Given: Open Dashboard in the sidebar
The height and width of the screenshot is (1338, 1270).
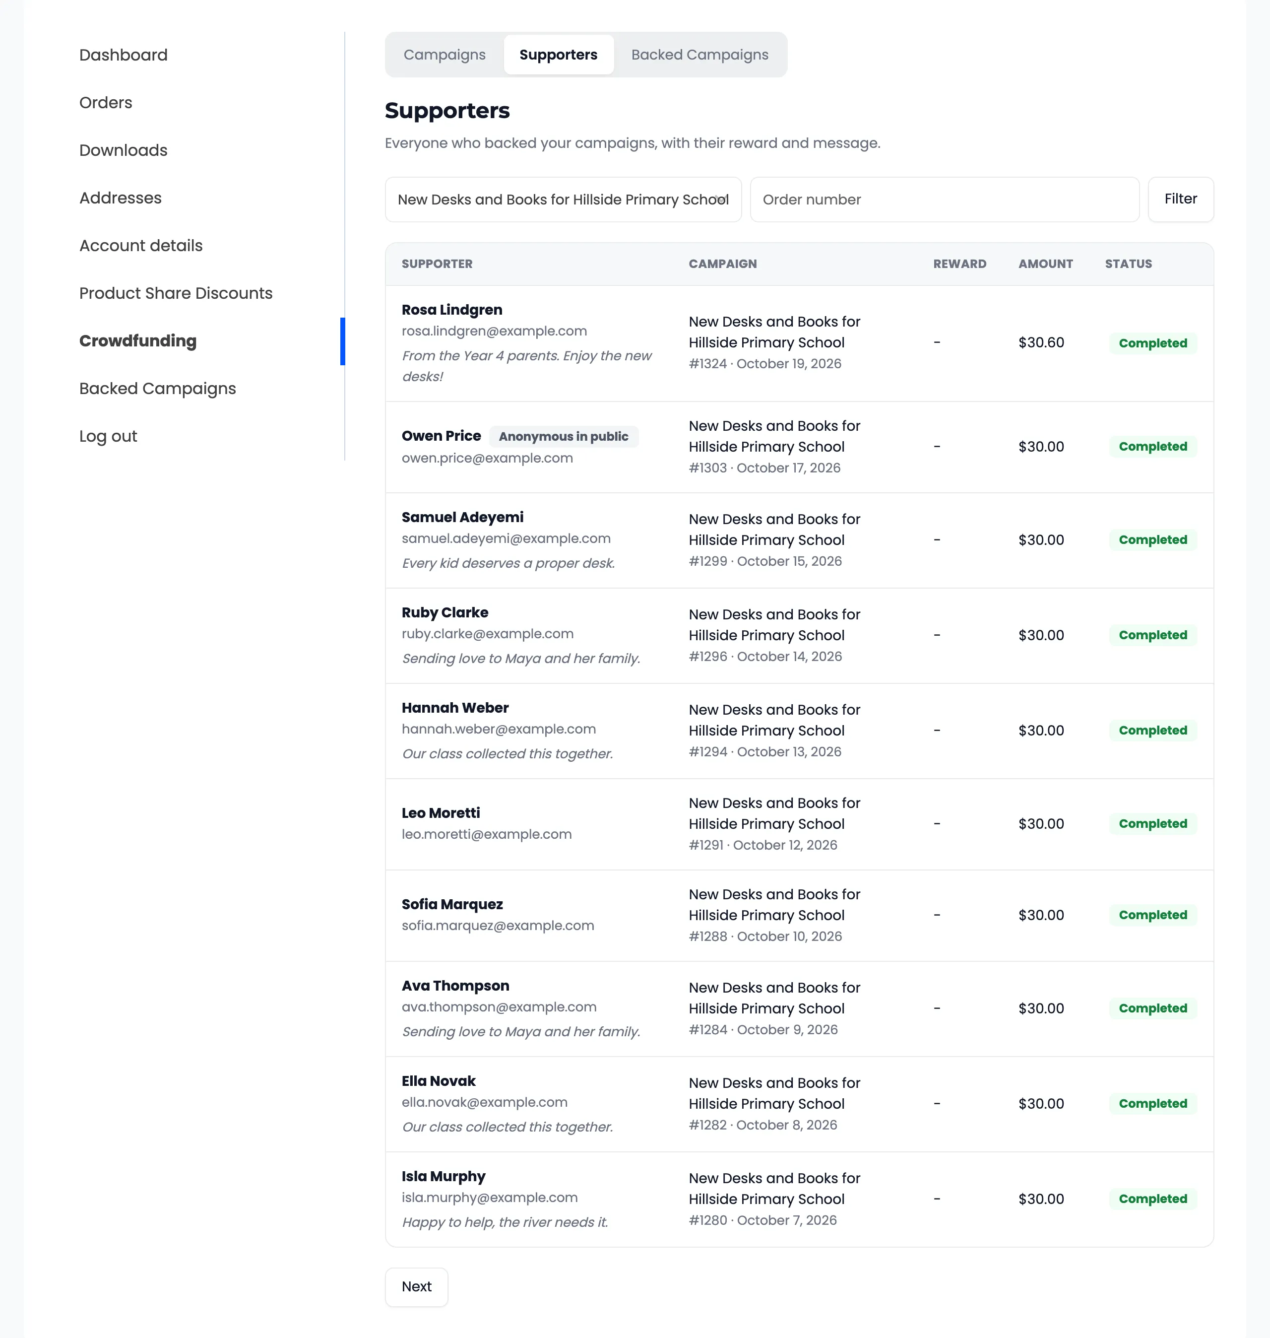Looking at the screenshot, I should tap(123, 55).
